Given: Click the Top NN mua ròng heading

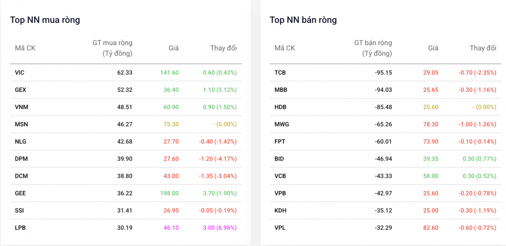Looking at the screenshot, I should coord(45,20).
